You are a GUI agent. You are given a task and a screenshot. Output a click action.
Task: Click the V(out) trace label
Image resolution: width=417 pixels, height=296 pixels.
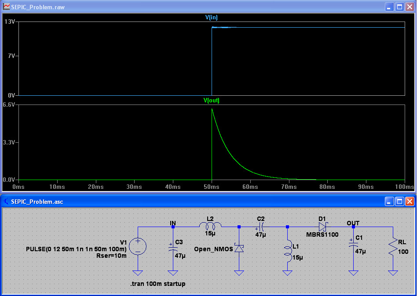[212, 100]
